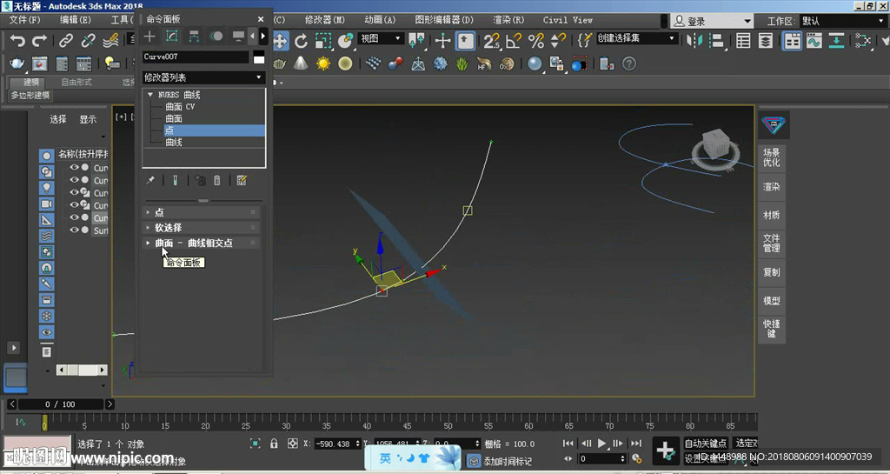Click the teapot Render icon

pos(17,63)
